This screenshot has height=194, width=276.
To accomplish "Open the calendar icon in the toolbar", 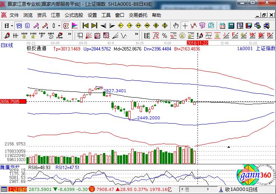I will (222, 26).
